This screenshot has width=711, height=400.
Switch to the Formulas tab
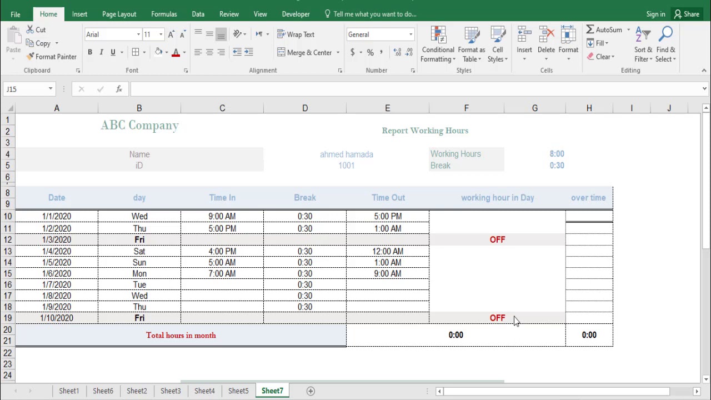[x=164, y=14]
